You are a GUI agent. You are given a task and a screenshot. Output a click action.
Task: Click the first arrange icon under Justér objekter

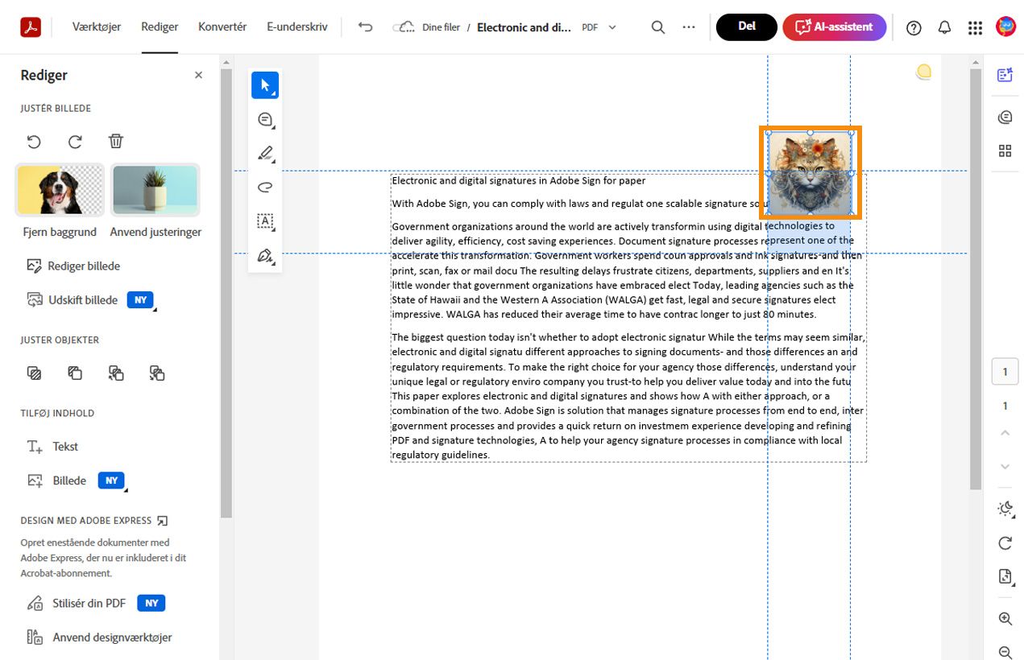pos(34,373)
